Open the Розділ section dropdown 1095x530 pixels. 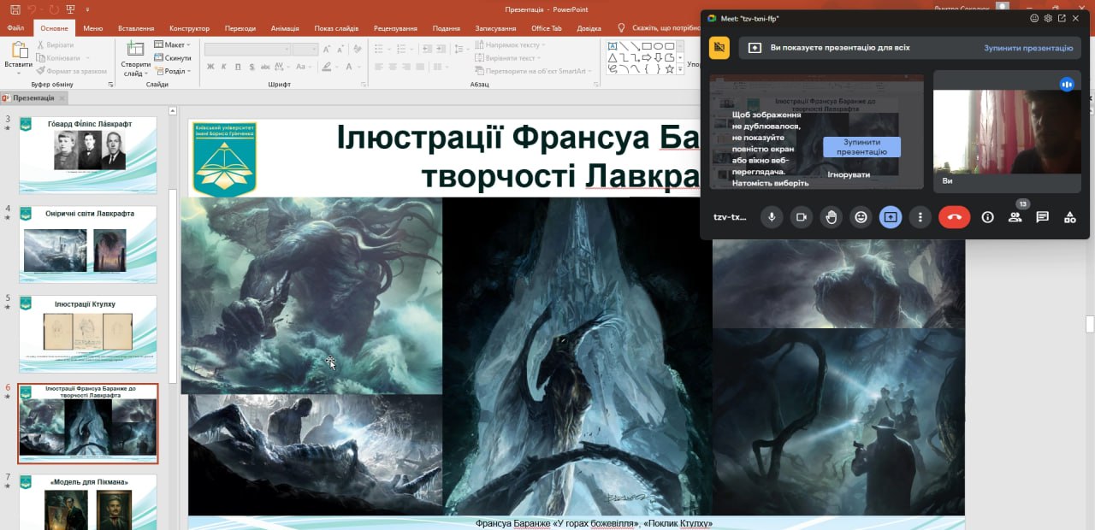[175, 71]
